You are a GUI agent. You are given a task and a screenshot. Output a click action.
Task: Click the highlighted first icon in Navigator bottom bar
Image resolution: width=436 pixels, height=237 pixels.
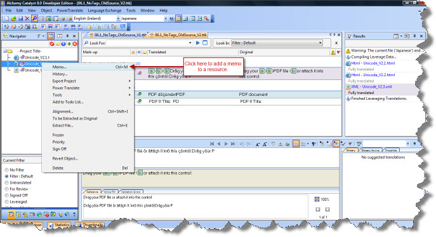[11, 214]
